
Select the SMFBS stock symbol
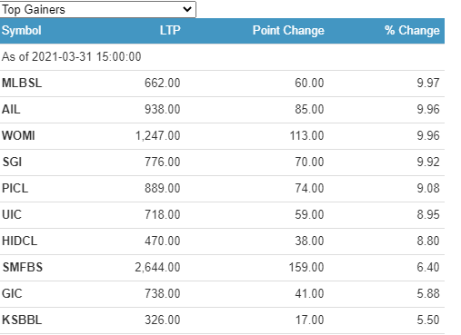point(23,267)
